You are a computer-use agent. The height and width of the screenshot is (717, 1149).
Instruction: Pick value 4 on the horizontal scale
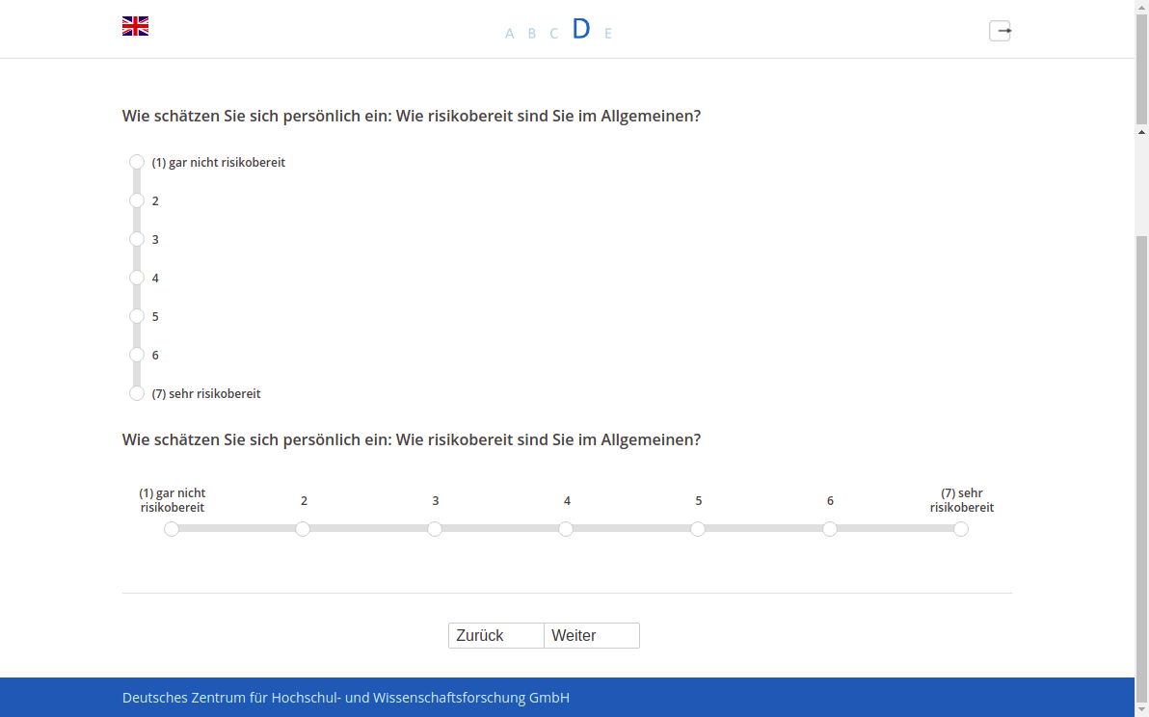[566, 529]
